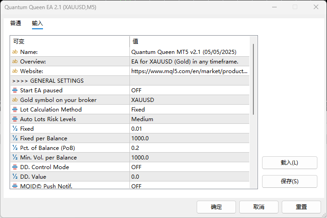
Task: Switch to the 普通 tab
Action: click(16, 23)
